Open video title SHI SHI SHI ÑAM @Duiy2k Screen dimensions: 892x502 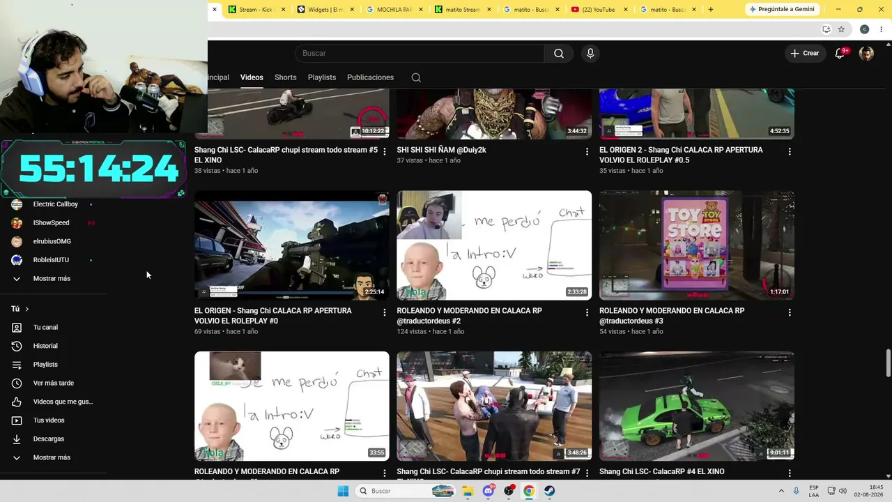[442, 150]
